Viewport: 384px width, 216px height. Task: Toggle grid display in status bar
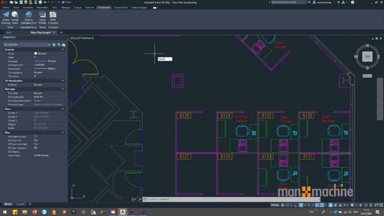tap(283, 205)
